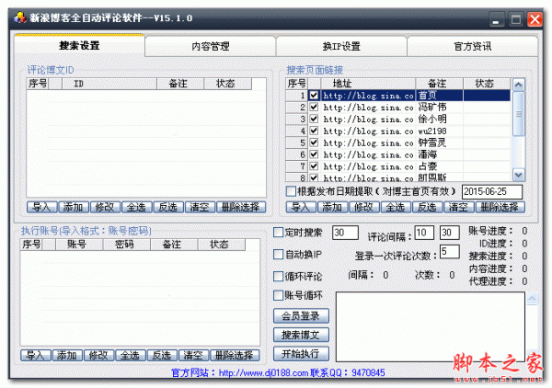Click 全选 under 评论博文ID list
The height and width of the screenshot is (388, 552).
point(136,207)
